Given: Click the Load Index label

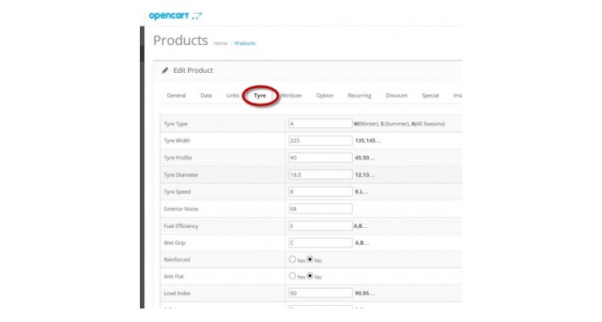Looking at the screenshot, I should point(177,293).
